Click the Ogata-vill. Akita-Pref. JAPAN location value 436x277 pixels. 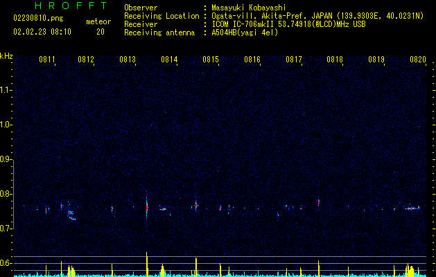317,16
